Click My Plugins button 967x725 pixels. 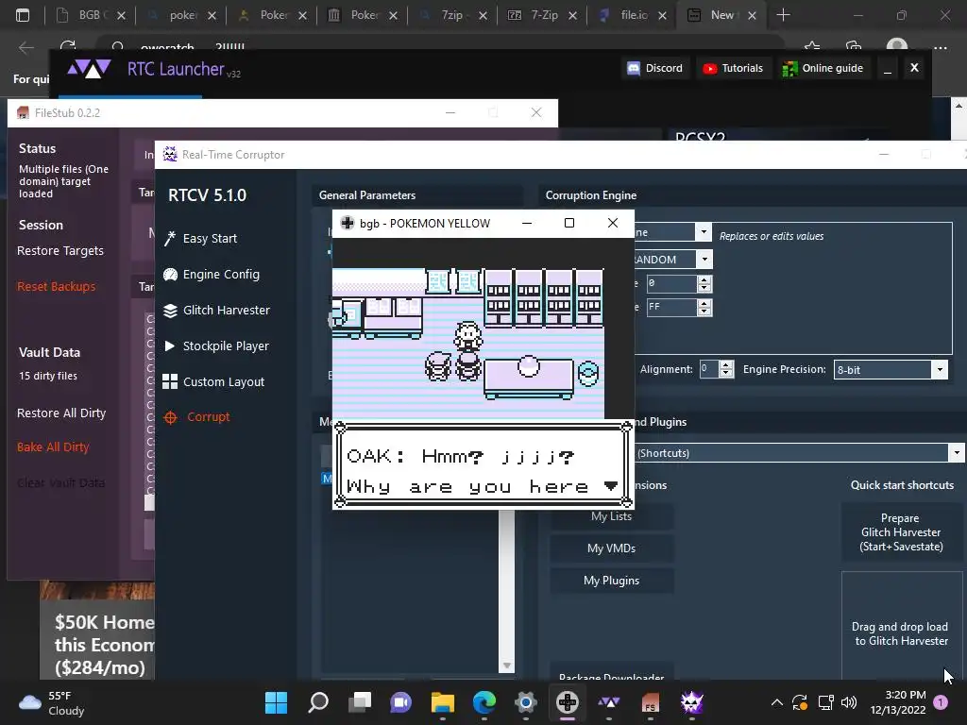pos(611,581)
